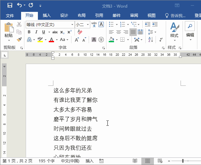
Task: Click the enclosed character 字 icon
Action: pyautogui.click(x=101, y=40)
